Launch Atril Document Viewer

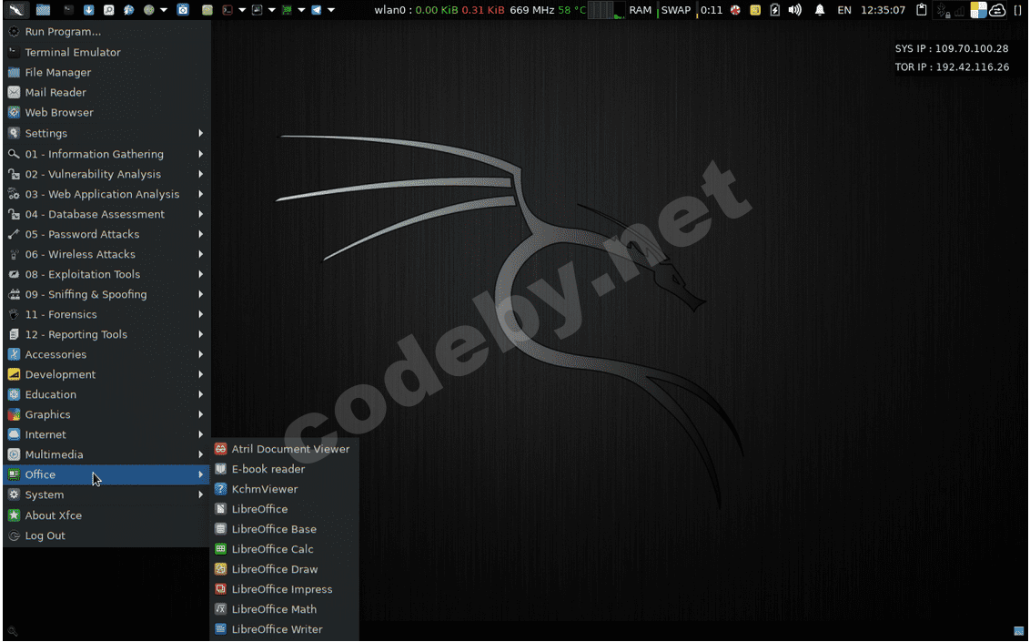[285, 449]
